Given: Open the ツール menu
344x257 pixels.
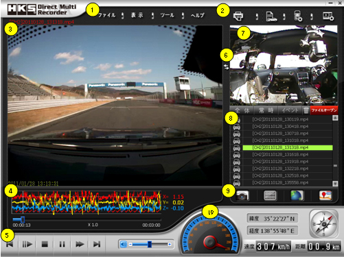Looking at the screenshot, I should tap(168, 15).
